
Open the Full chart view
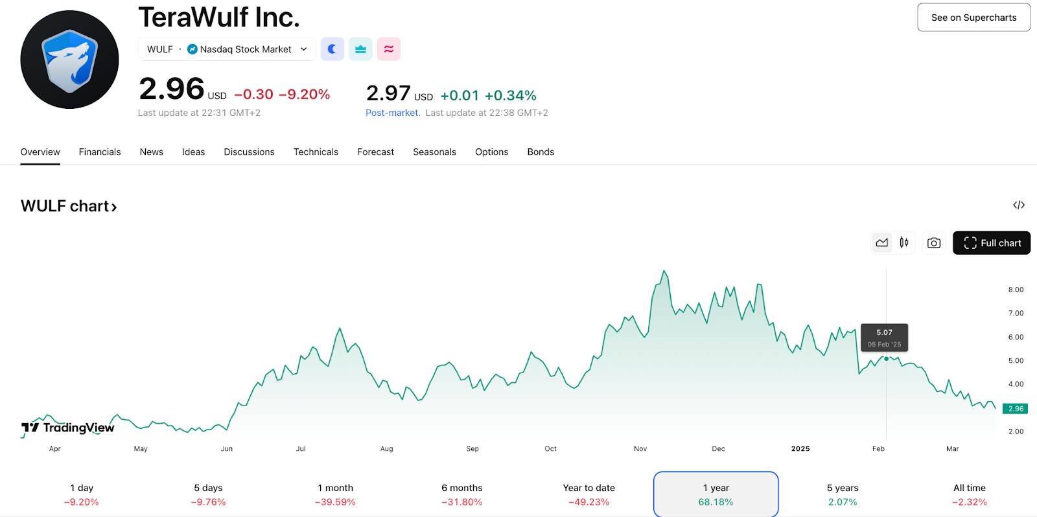click(992, 243)
